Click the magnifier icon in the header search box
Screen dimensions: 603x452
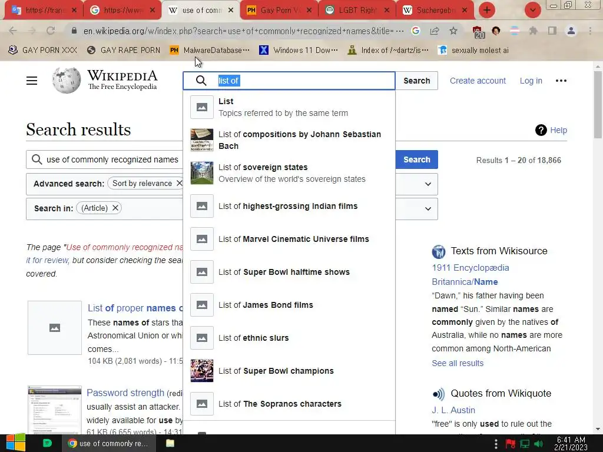pyautogui.click(x=201, y=81)
